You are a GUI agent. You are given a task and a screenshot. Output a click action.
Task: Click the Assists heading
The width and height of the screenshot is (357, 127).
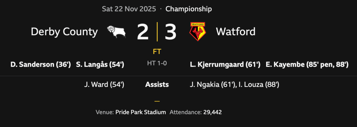coord(157,85)
